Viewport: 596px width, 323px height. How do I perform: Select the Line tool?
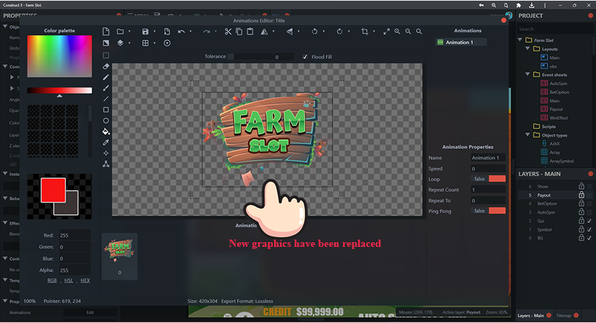click(106, 99)
